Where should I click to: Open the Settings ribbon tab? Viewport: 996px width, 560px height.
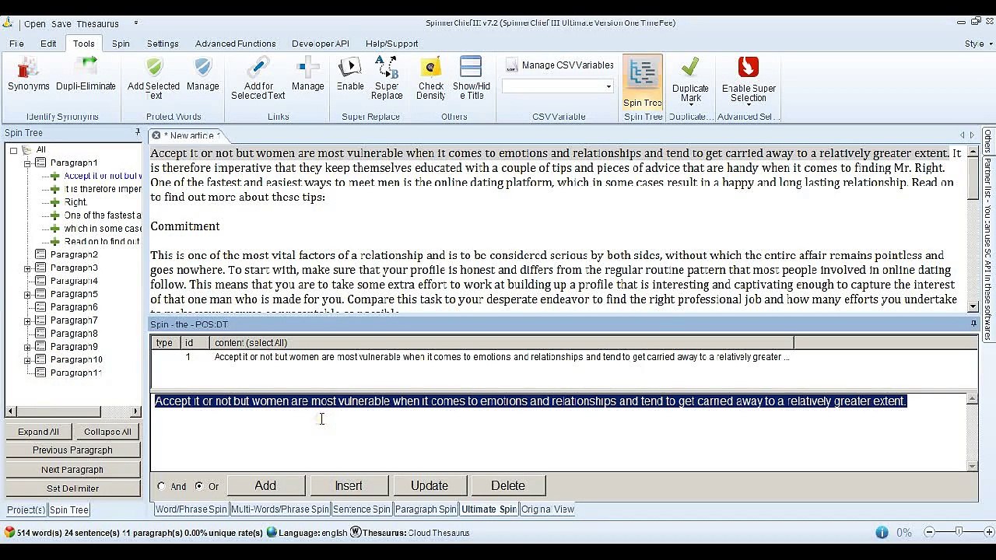[163, 44]
